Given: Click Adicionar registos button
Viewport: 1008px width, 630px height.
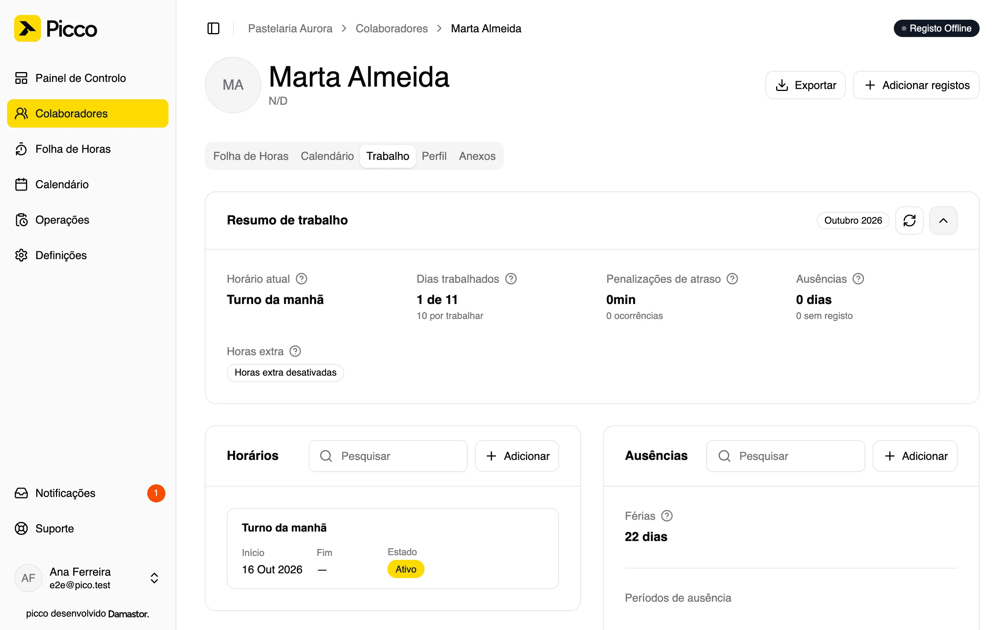Looking at the screenshot, I should tap(915, 85).
